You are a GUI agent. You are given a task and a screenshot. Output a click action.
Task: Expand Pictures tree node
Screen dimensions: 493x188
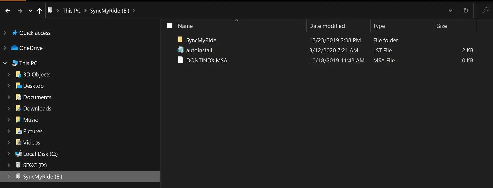pyautogui.click(x=9, y=131)
